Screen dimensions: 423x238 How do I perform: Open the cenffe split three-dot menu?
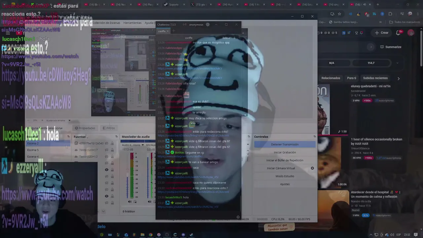point(234,38)
